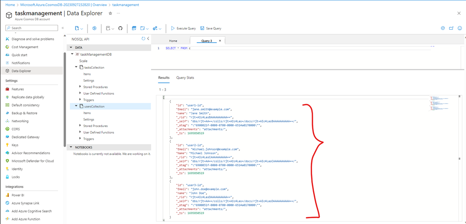
Task: Click the New Container toolbar icon
Action: (77, 28)
